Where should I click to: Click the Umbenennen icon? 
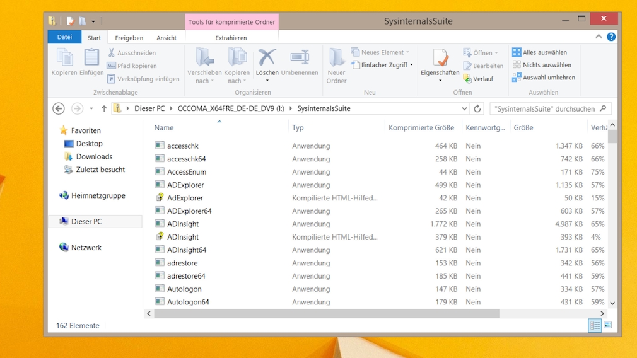300,57
